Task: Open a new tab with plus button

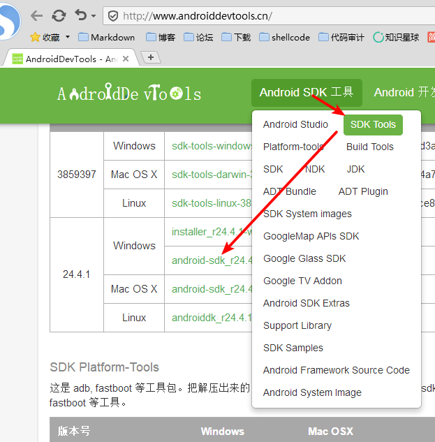Action: [151, 57]
